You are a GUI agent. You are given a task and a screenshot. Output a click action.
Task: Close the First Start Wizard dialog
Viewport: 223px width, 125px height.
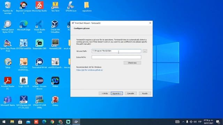tap(150, 23)
